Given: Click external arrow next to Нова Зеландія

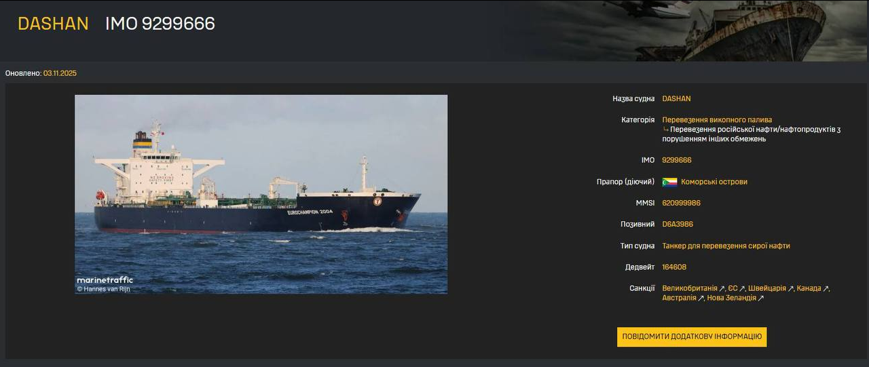Looking at the screenshot, I should [761, 298].
